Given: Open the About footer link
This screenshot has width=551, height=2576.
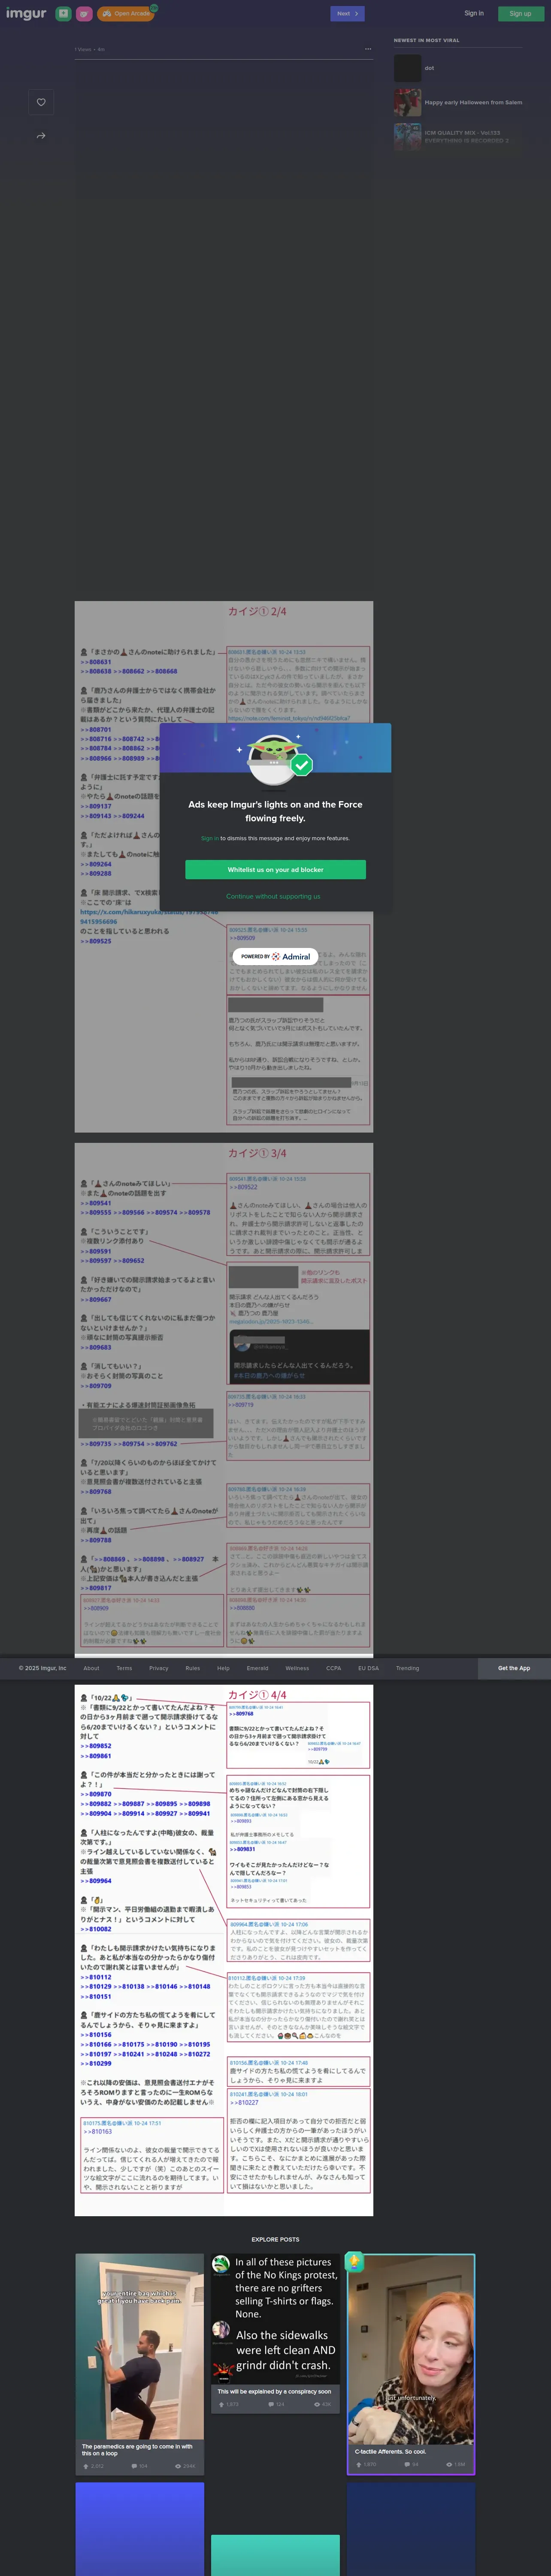Looking at the screenshot, I should click(x=91, y=1668).
